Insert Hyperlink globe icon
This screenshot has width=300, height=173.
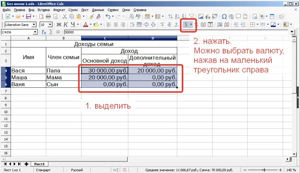click(x=231, y=17)
